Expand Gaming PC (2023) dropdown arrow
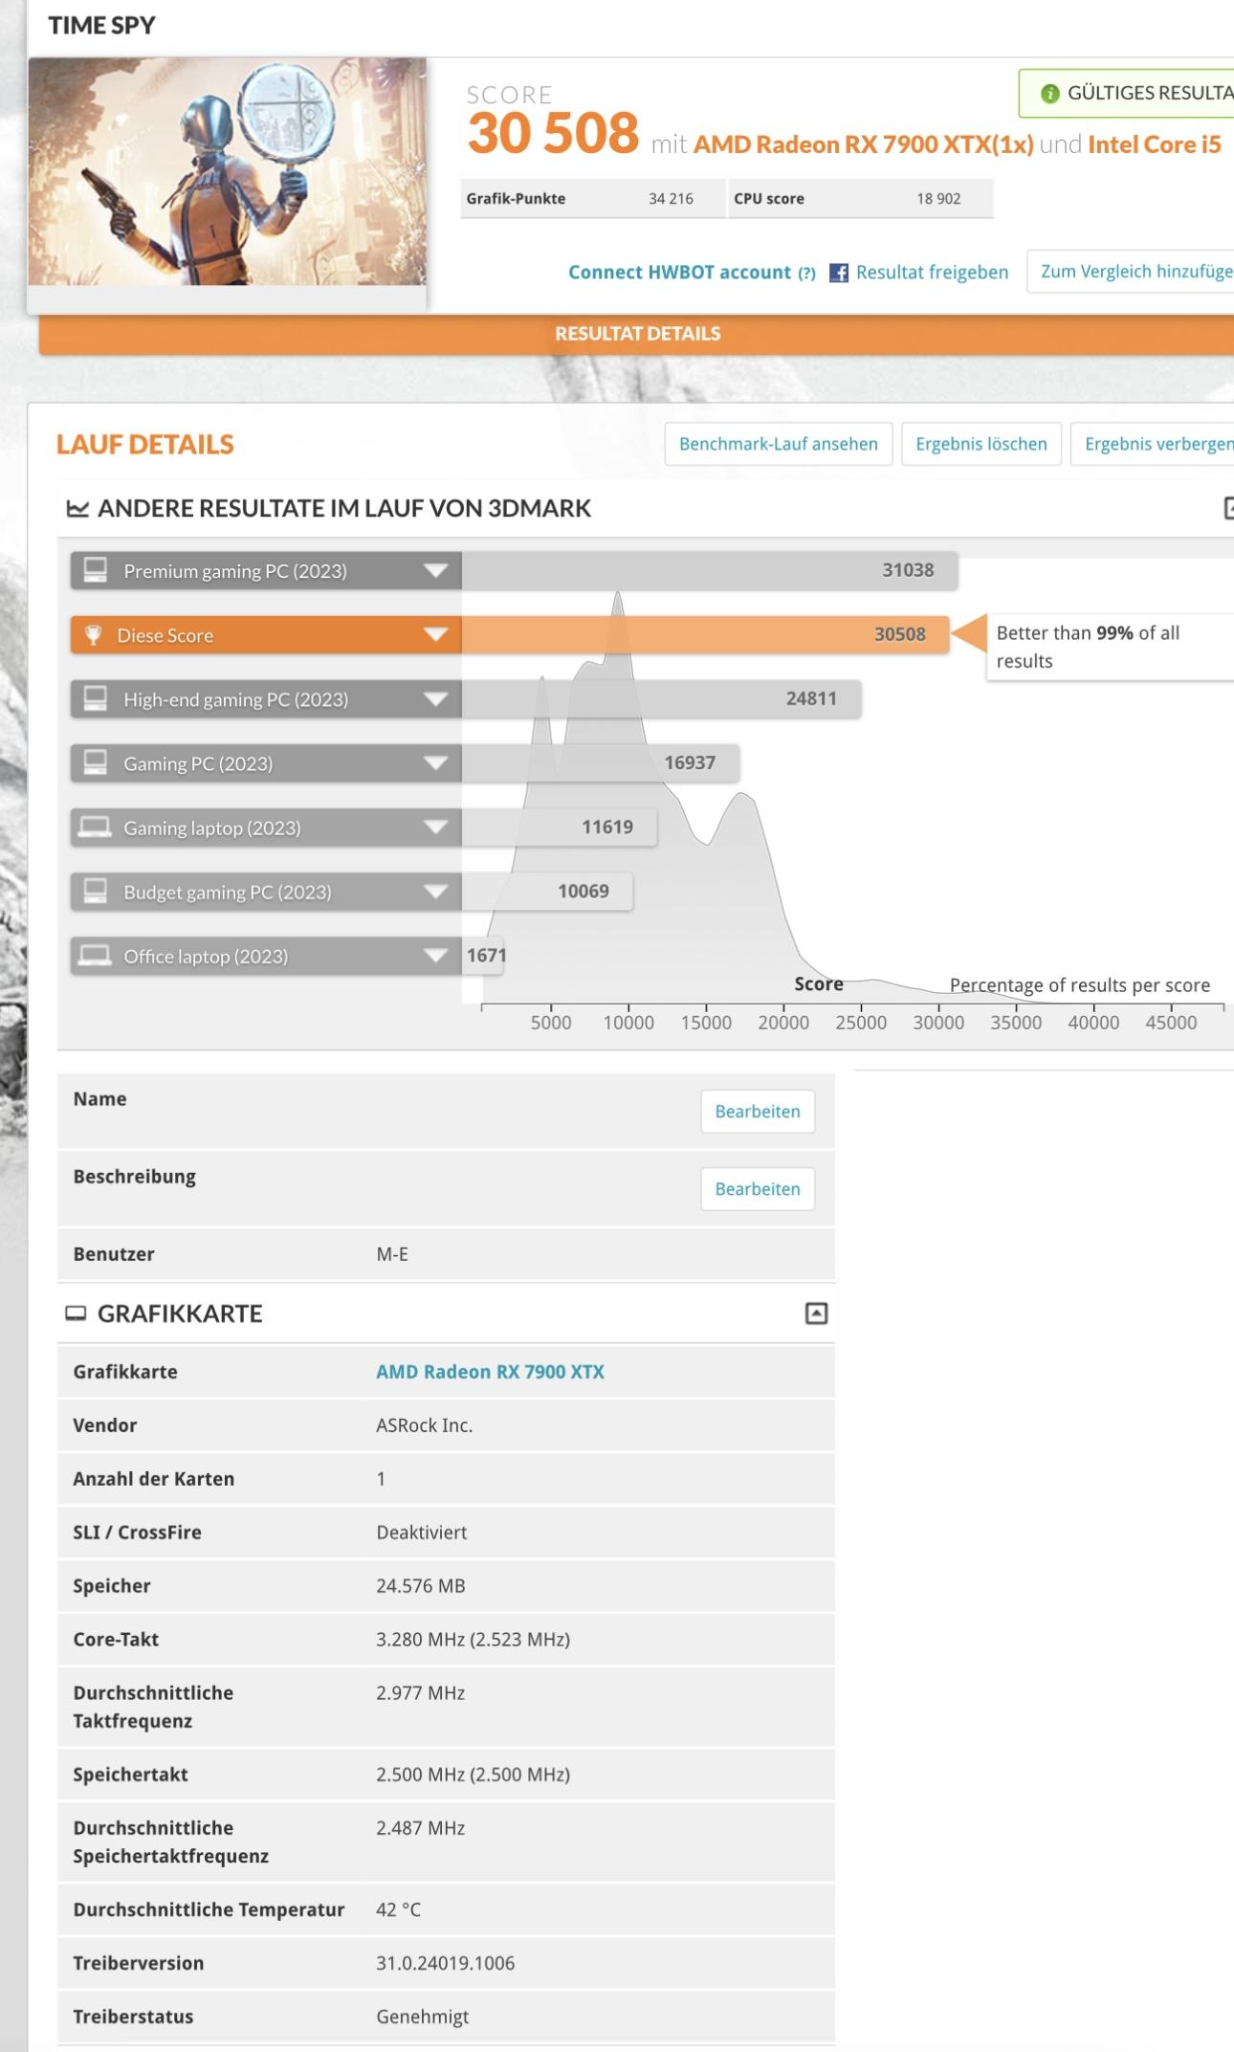This screenshot has height=2052, width=1234. tap(436, 763)
